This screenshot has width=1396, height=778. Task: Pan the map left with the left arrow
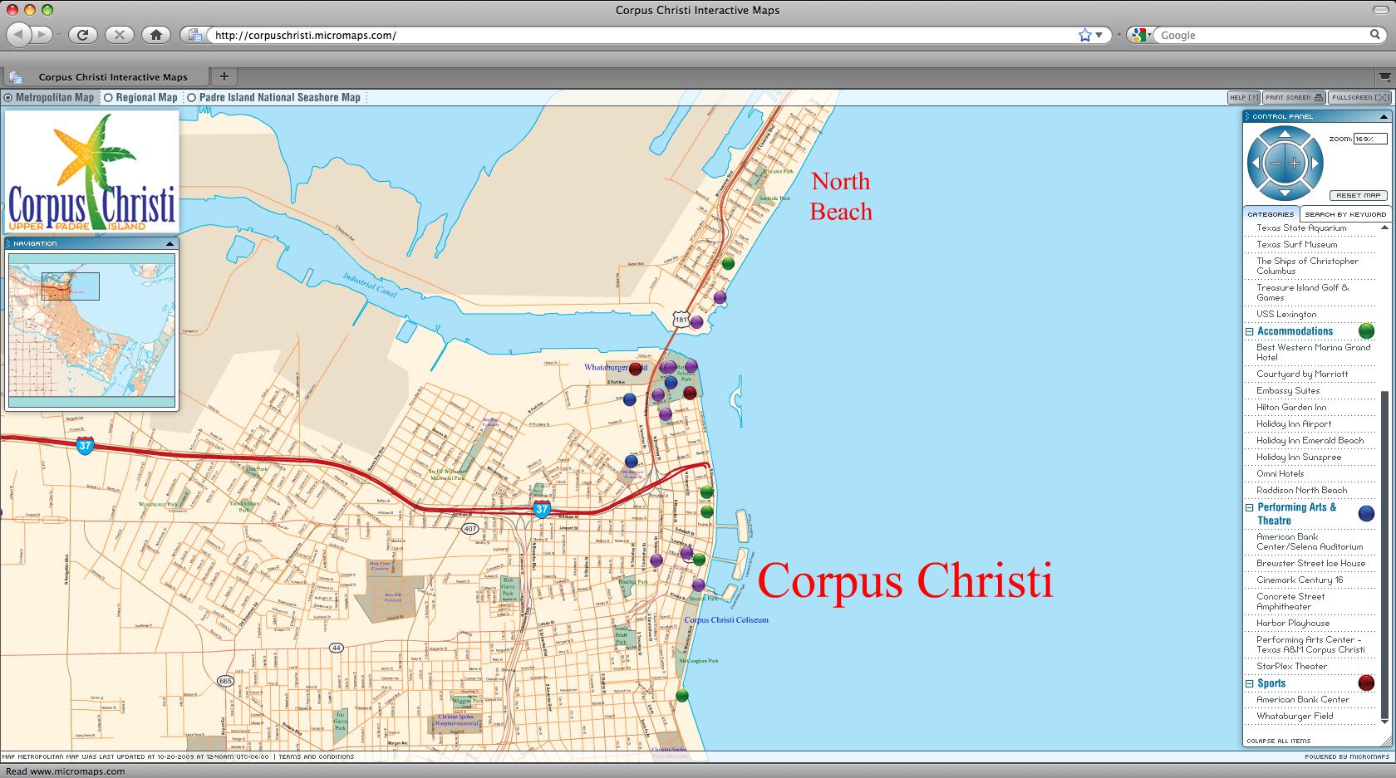(1255, 164)
